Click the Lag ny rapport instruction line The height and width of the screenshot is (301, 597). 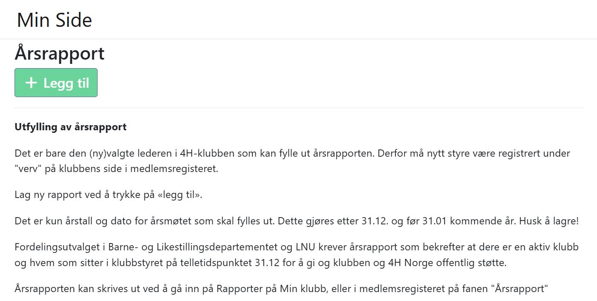point(108,195)
